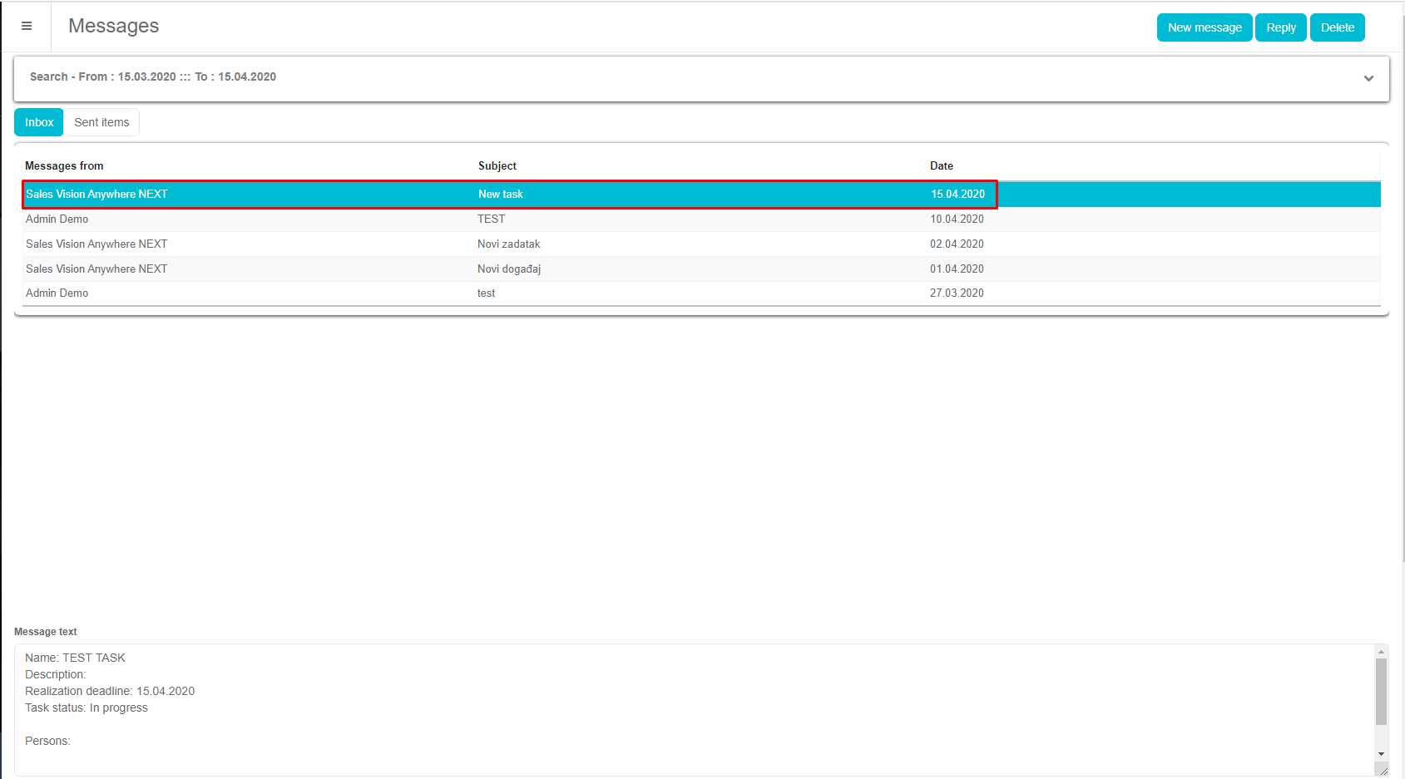
Task: Sort by the Date column header
Action: tap(941, 166)
